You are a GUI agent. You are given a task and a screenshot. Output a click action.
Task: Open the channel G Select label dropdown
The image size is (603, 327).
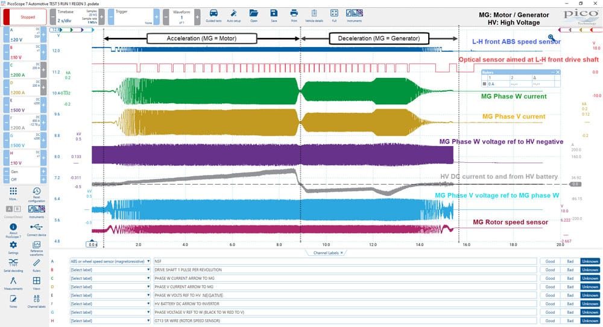point(110,312)
